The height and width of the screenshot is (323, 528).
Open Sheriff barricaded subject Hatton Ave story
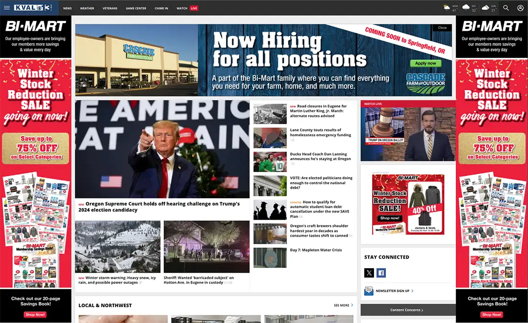tap(199, 280)
